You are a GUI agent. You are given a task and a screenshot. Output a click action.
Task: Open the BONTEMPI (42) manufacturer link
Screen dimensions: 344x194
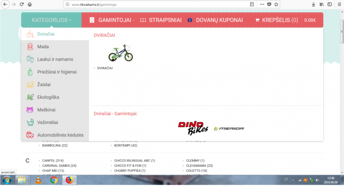click(x=125, y=145)
